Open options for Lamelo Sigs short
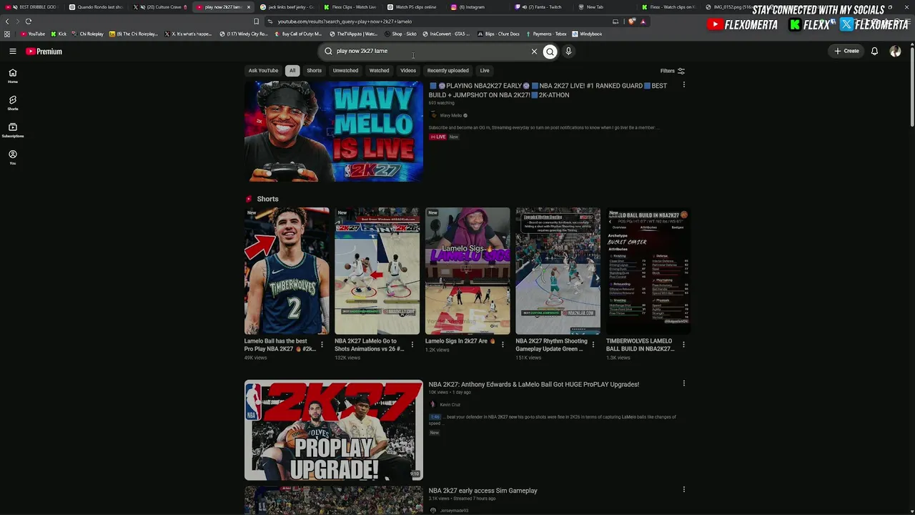This screenshot has height=515, width=915. coord(503,345)
